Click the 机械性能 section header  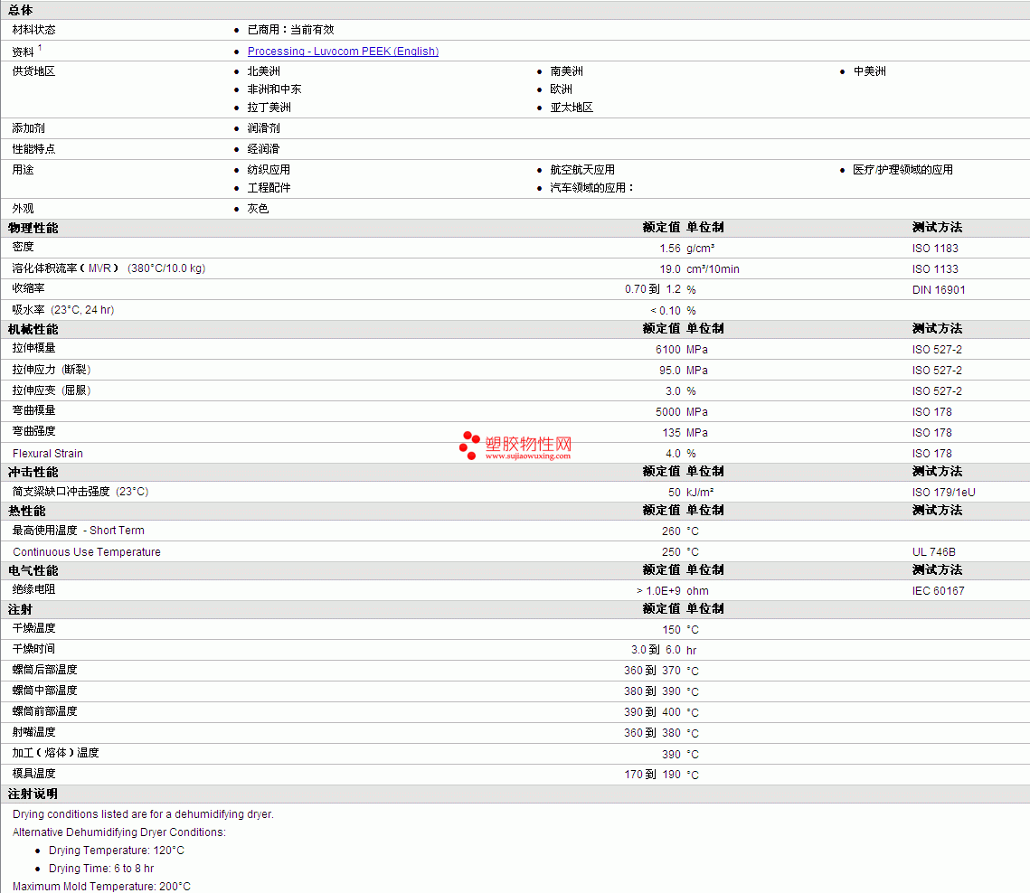coord(33,329)
